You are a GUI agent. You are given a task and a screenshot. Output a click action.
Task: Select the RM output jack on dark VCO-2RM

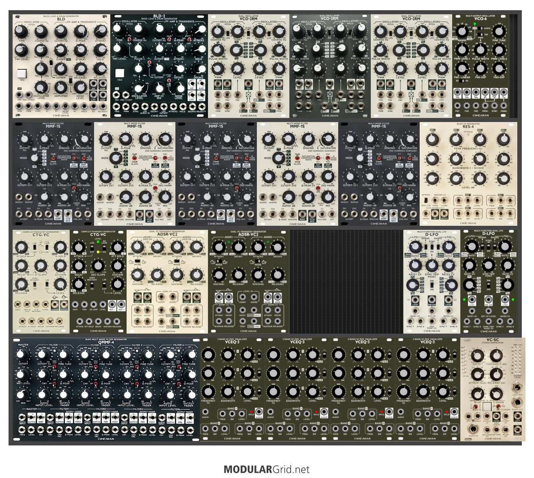click(x=330, y=84)
